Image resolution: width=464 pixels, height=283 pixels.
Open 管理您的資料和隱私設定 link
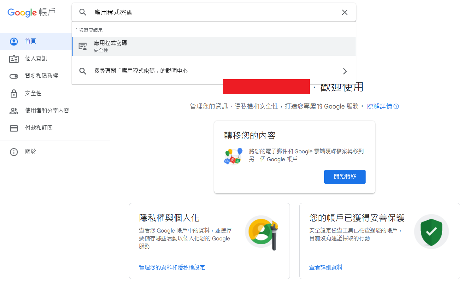click(172, 267)
